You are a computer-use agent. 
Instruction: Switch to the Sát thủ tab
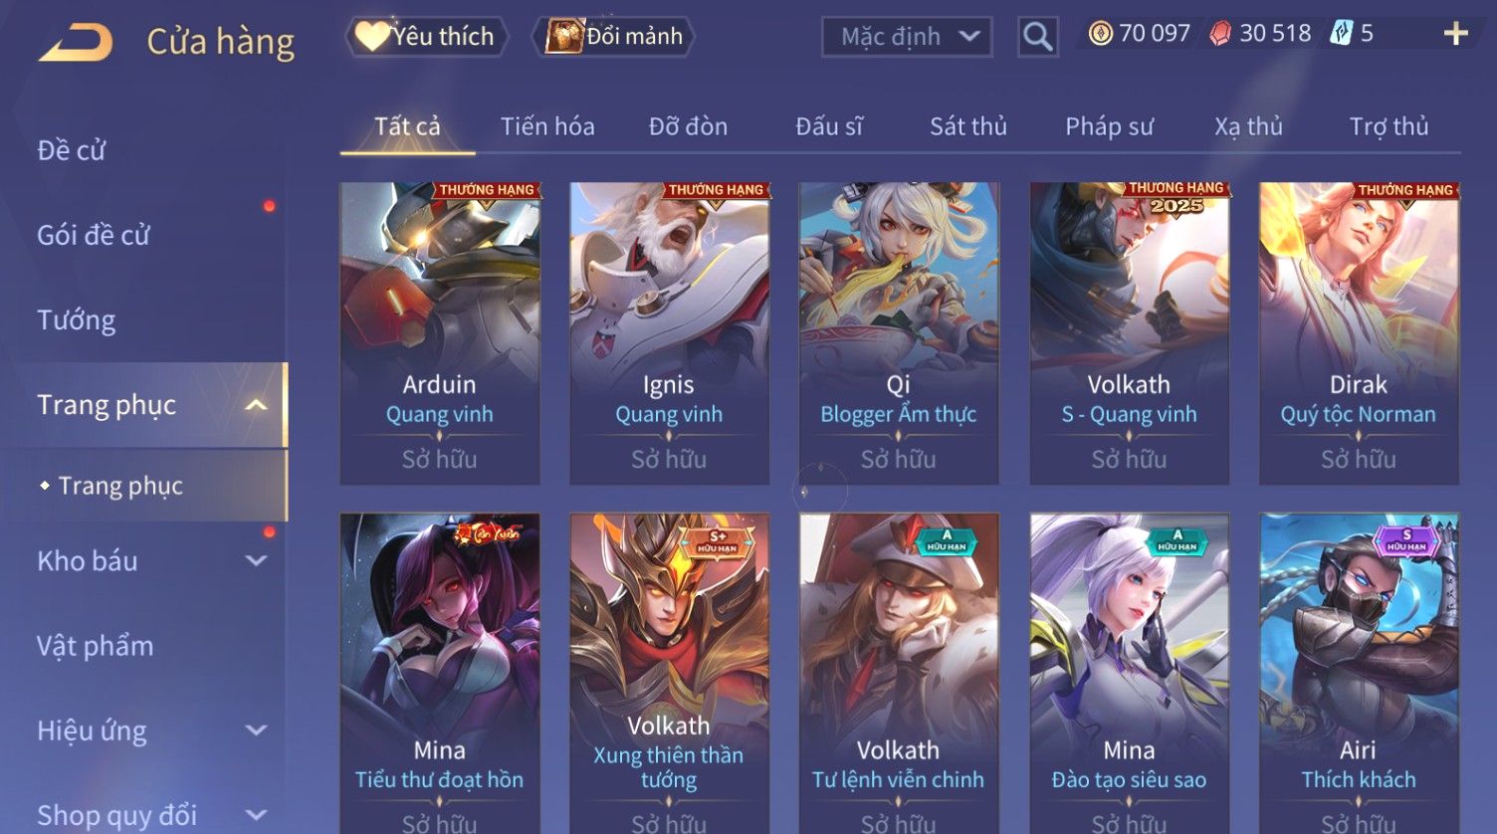967,126
